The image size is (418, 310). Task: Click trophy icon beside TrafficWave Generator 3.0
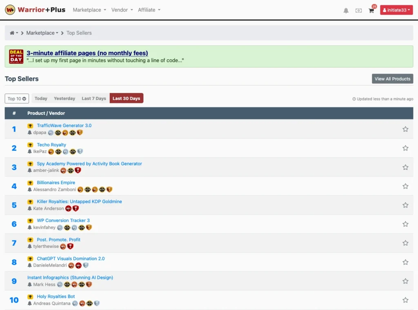pyautogui.click(x=30, y=126)
